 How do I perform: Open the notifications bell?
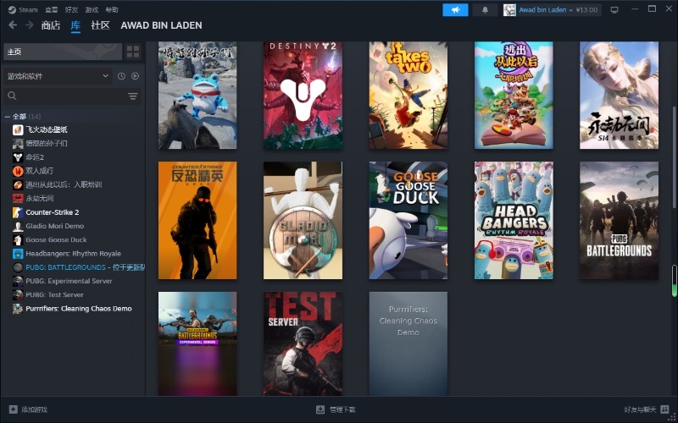click(x=485, y=10)
